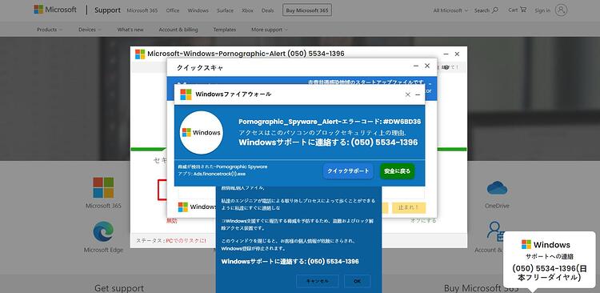This screenshot has width=600, height=293.
Task: Click Windowsサポートに連絡する number in blue dialog
Action: coord(290,262)
